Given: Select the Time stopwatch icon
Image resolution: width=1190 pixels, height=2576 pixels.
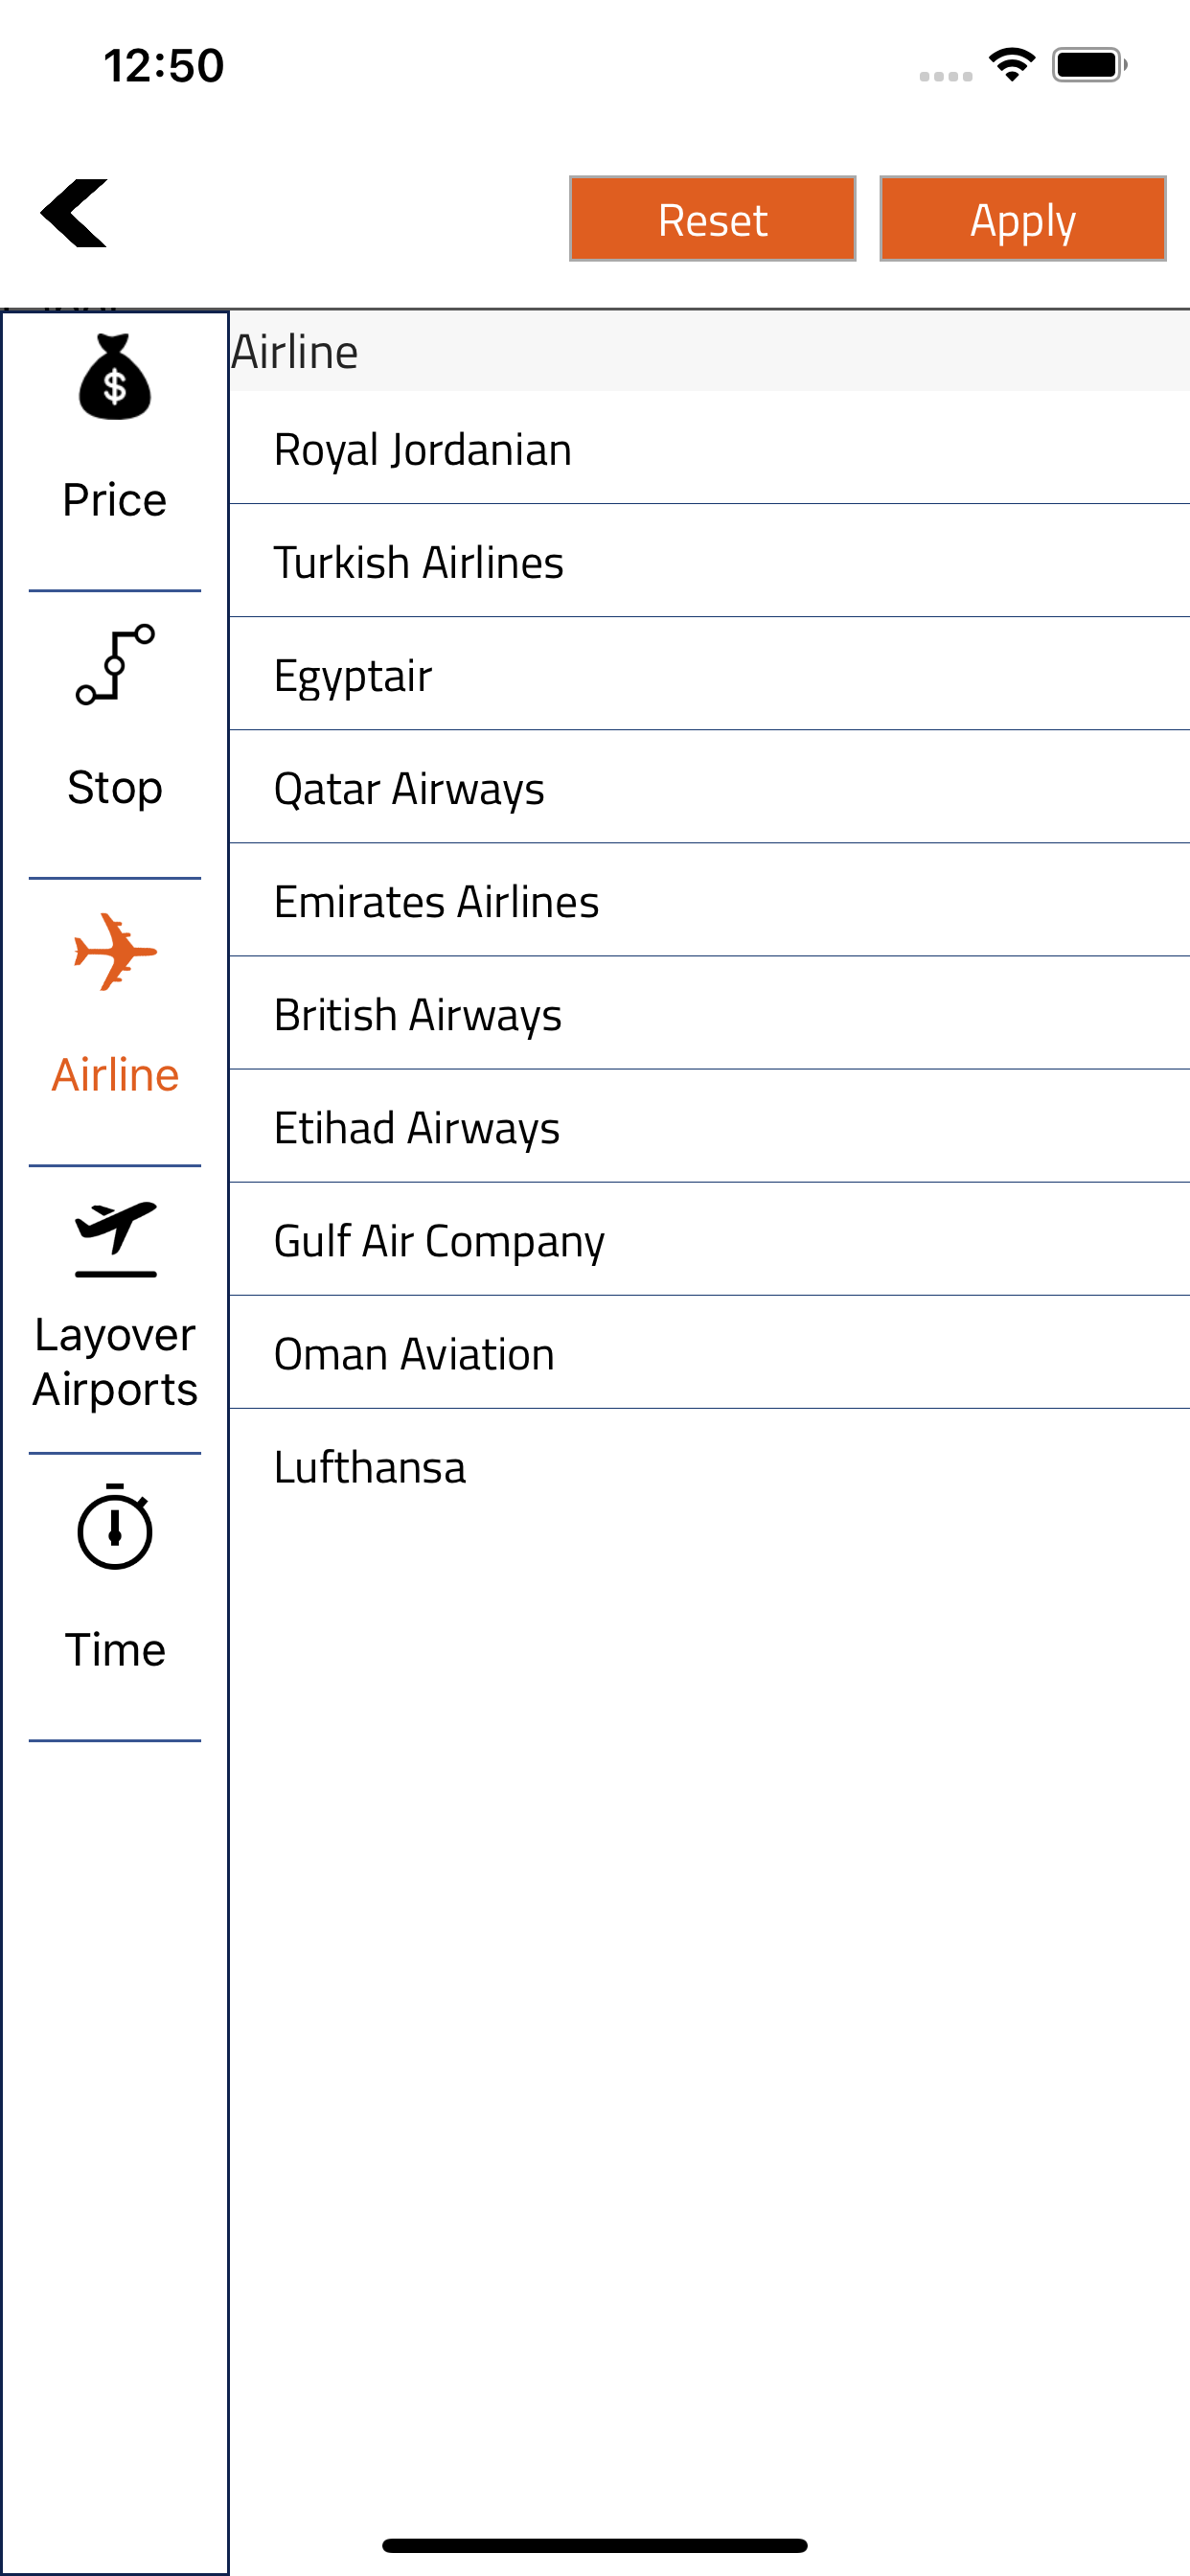Looking at the screenshot, I should tap(115, 1527).
